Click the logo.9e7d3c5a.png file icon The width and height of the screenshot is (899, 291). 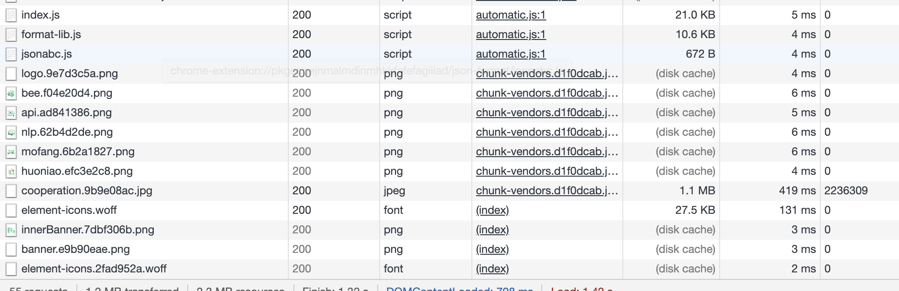[x=11, y=74]
